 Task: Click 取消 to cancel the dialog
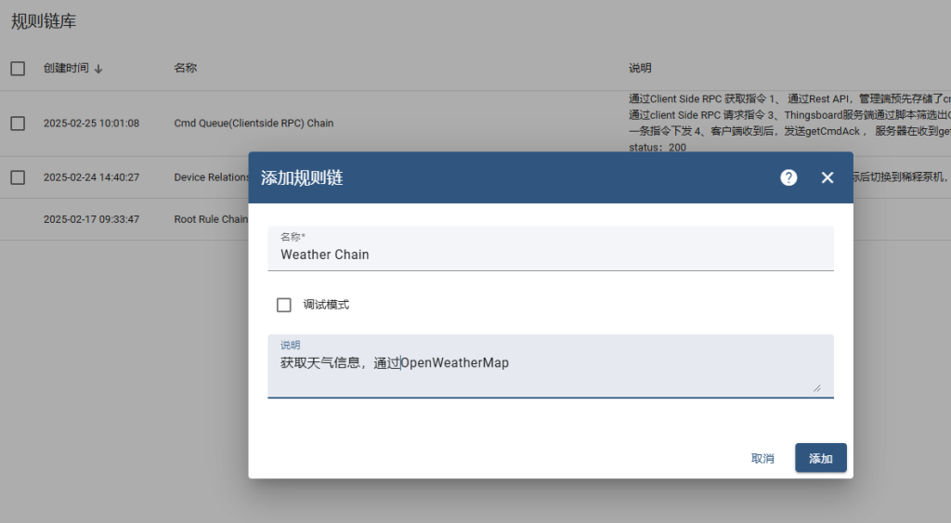pyautogui.click(x=762, y=458)
